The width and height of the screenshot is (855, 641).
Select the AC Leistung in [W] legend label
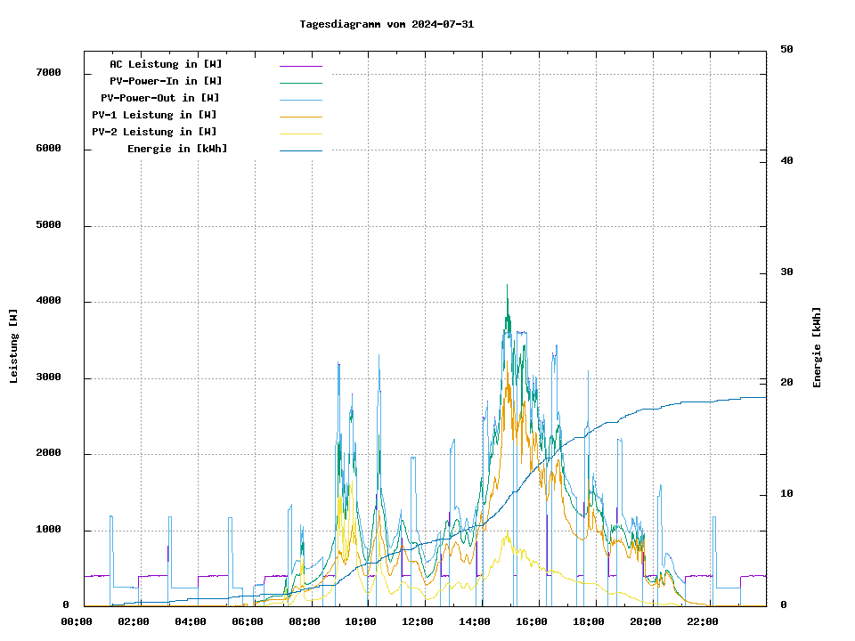tap(166, 64)
